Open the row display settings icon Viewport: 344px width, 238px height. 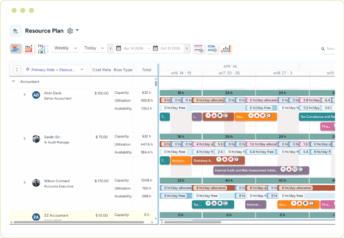(x=199, y=49)
